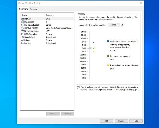Select the Processors chip icon

point(23,22)
